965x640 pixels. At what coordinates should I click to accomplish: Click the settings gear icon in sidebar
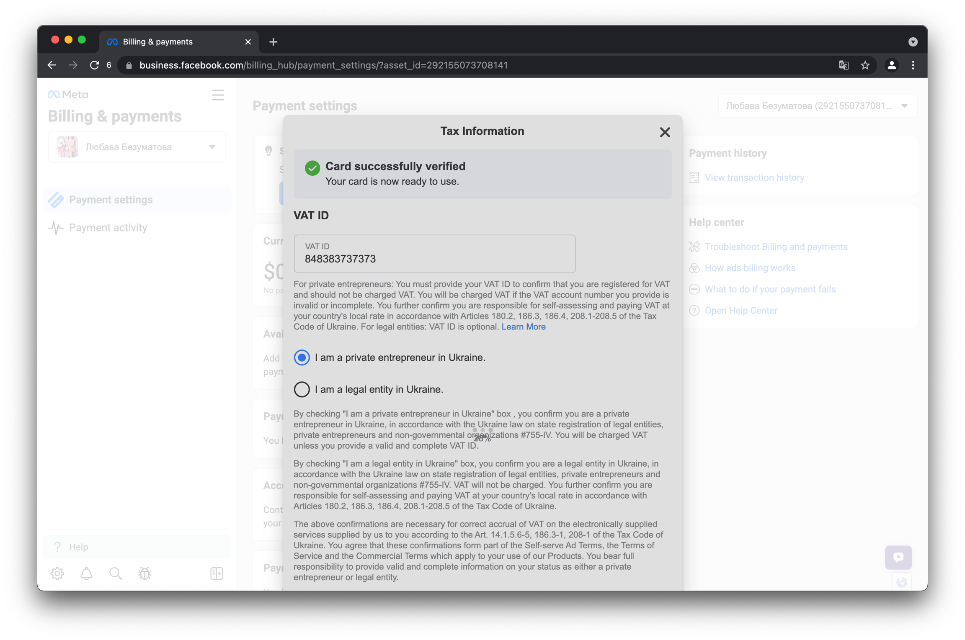(x=57, y=573)
